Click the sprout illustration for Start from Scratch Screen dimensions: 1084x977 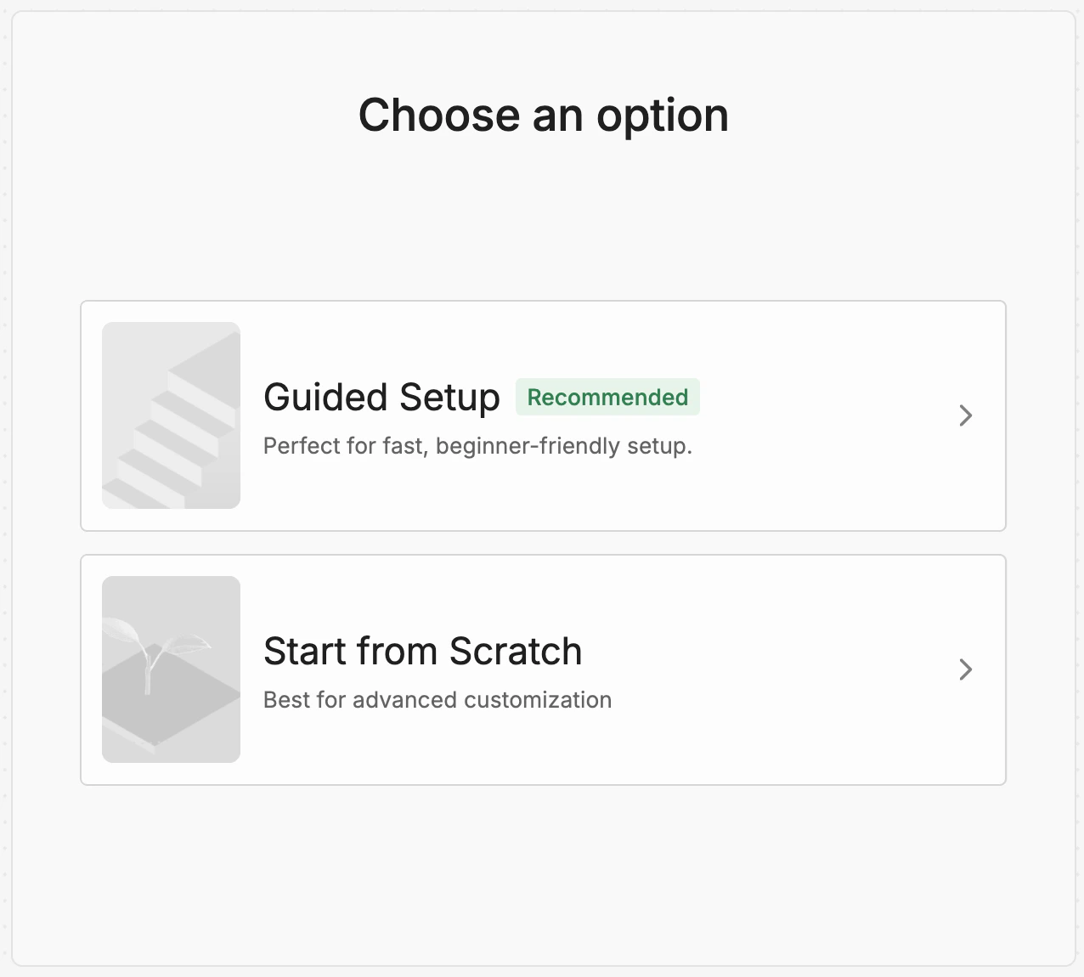click(x=170, y=669)
